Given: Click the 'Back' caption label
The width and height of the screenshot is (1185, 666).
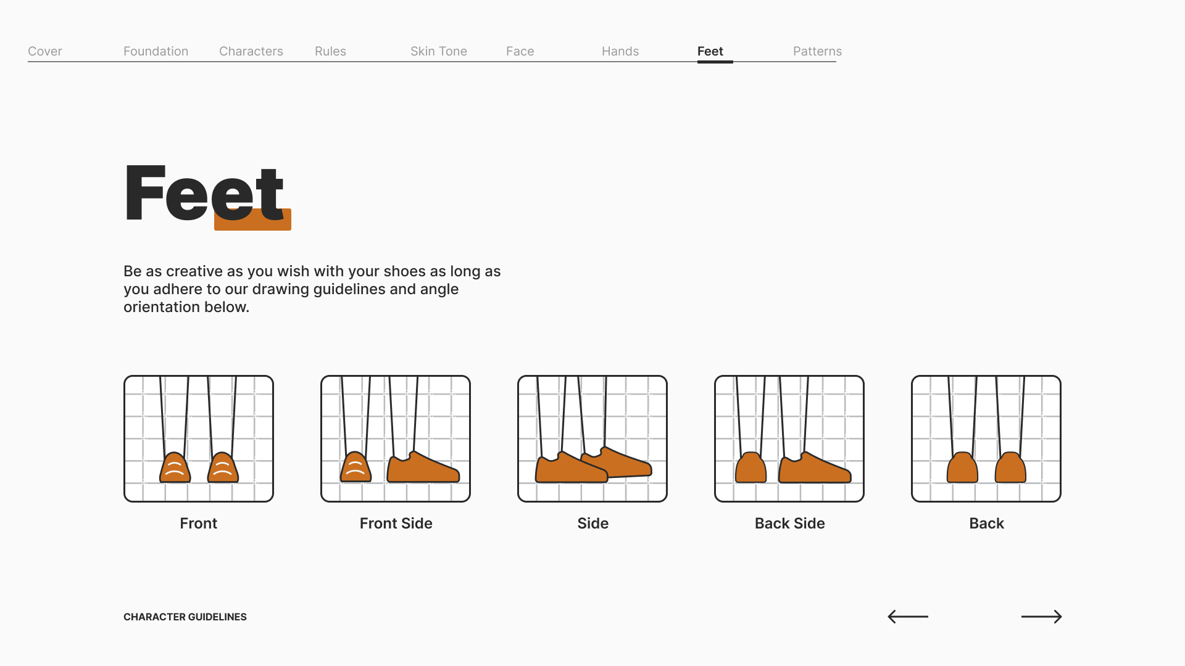Looking at the screenshot, I should [x=987, y=524].
